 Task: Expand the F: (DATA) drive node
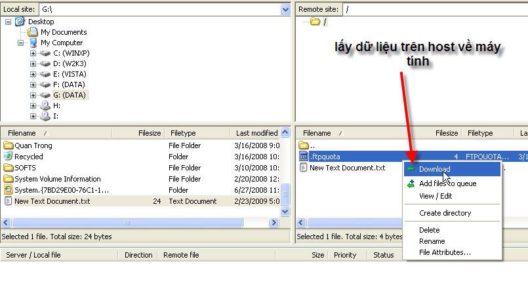pos(33,85)
